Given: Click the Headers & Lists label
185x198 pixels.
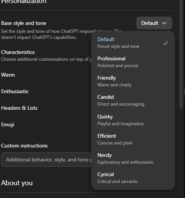Looking at the screenshot, I should pyautogui.click(x=19, y=108).
